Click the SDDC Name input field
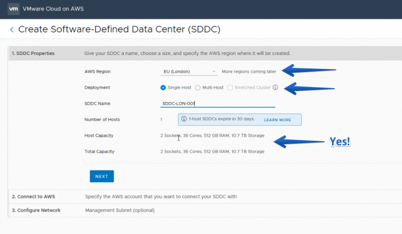 point(218,103)
